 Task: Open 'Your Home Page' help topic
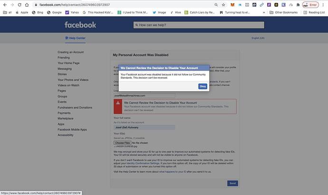coord(68,63)
